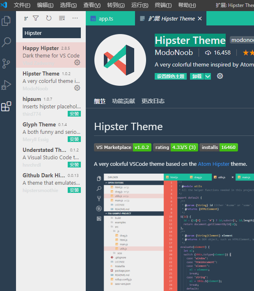Click the install count cloud icon
The image size is (254, 291).
click(x=208, y=53)
